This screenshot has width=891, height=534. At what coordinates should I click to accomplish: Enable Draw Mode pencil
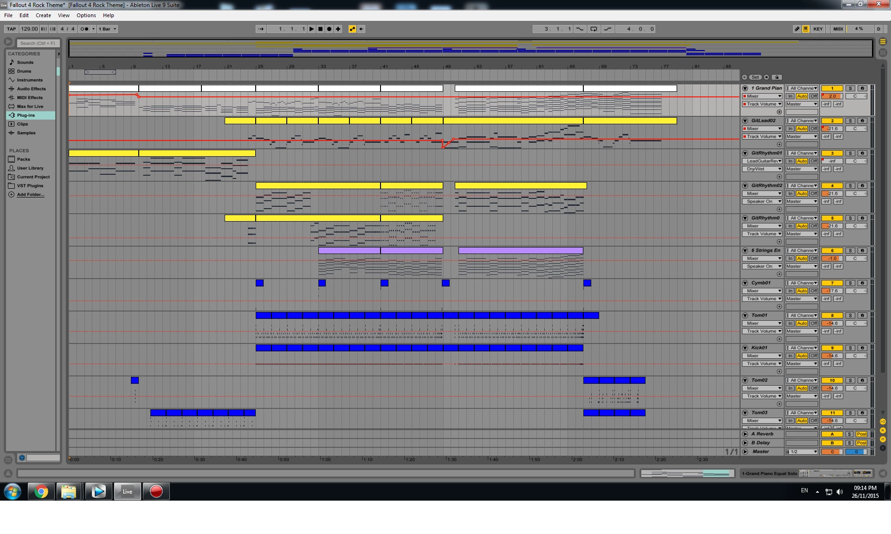(797, 29)
